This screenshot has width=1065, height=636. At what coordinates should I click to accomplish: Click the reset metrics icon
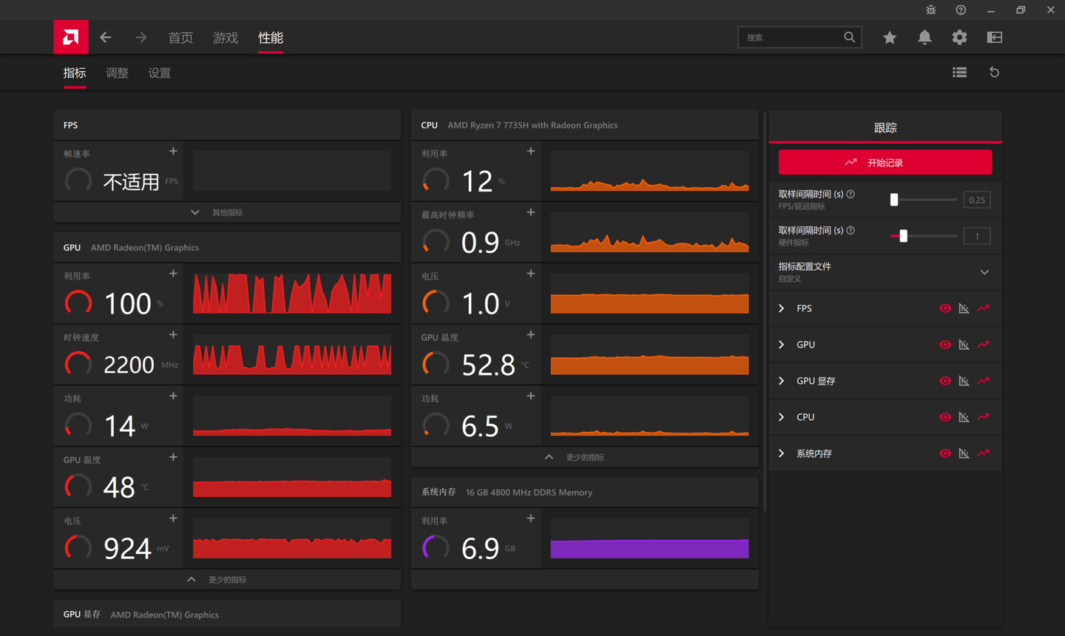coord(994,72)
